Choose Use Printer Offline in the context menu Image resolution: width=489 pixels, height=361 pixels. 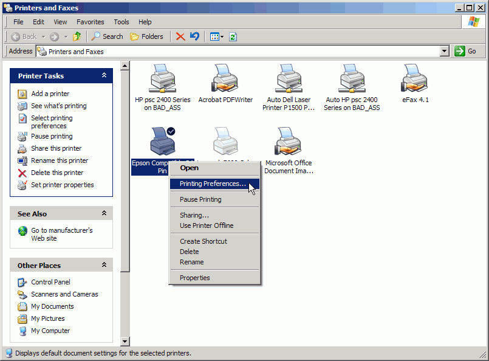pyautogui.click(x=214, y=225)
